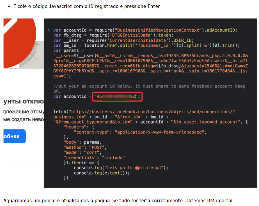Click the '"body": params,' line
The height and width of the screenshot is (206, 259).
point(82,142)
